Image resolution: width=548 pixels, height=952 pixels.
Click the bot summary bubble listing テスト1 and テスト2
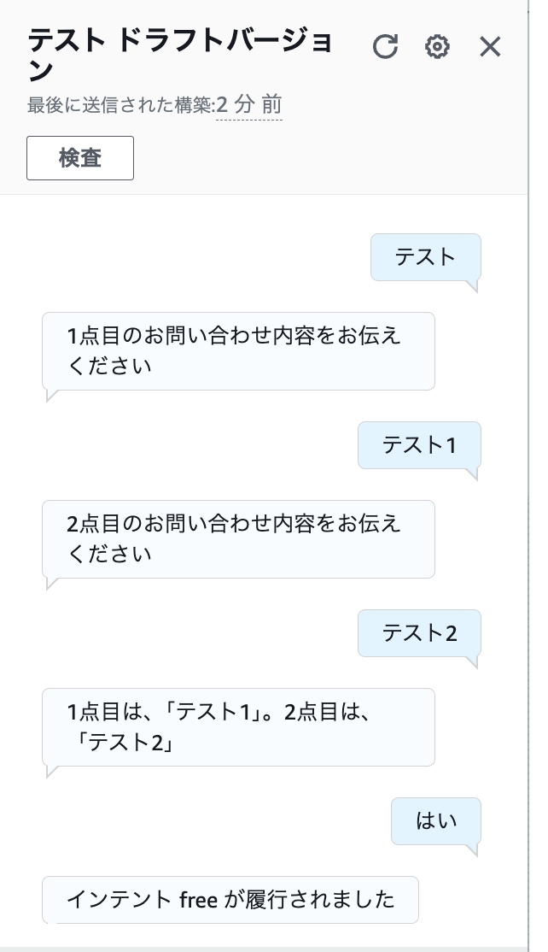[238, 726]
